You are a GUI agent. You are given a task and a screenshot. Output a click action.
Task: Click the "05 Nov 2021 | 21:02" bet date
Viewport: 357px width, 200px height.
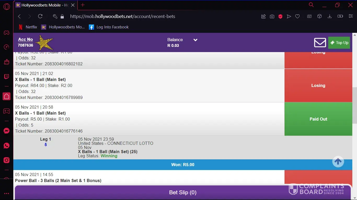[x=34, y=74]
